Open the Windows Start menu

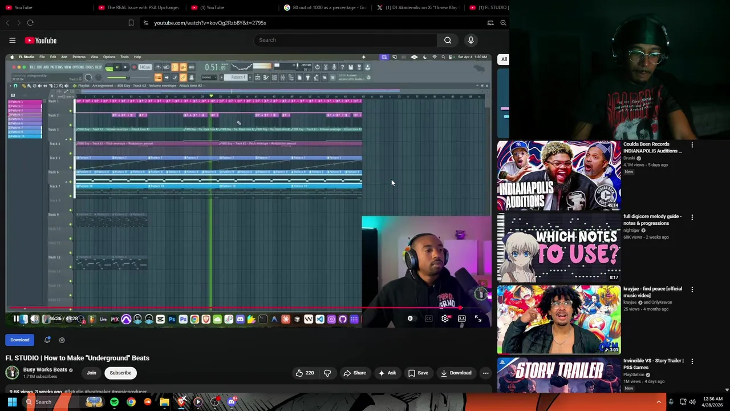point(12,402)
